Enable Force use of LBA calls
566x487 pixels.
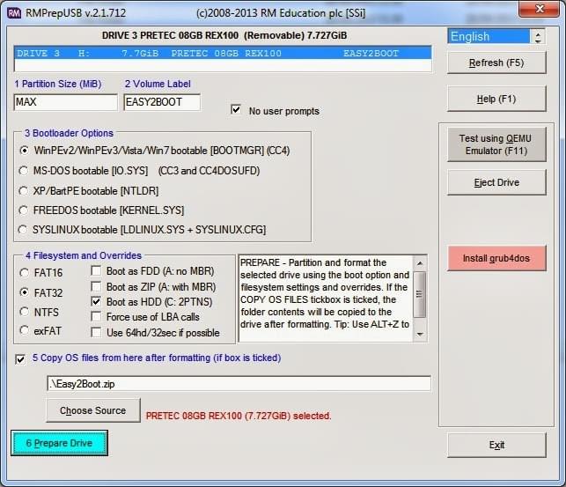[x=96, y=317]
